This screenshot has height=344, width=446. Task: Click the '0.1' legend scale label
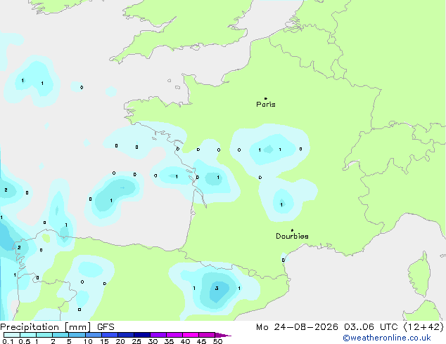pos(8,341)
